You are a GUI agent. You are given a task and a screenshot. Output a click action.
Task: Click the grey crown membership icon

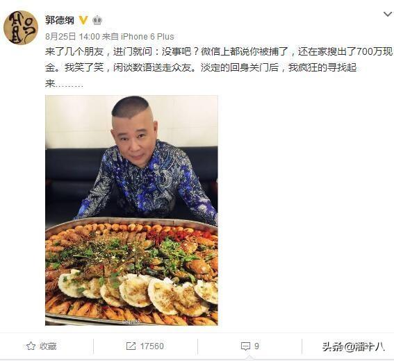point(97,20)
